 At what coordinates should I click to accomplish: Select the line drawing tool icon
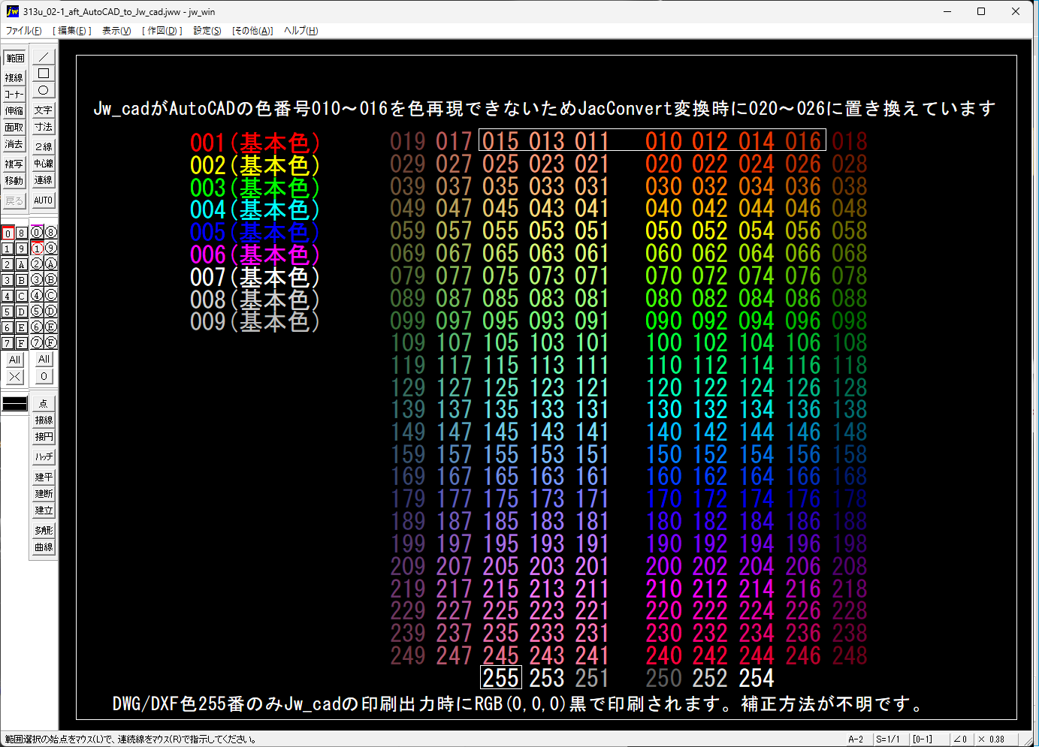coord(44,57)
